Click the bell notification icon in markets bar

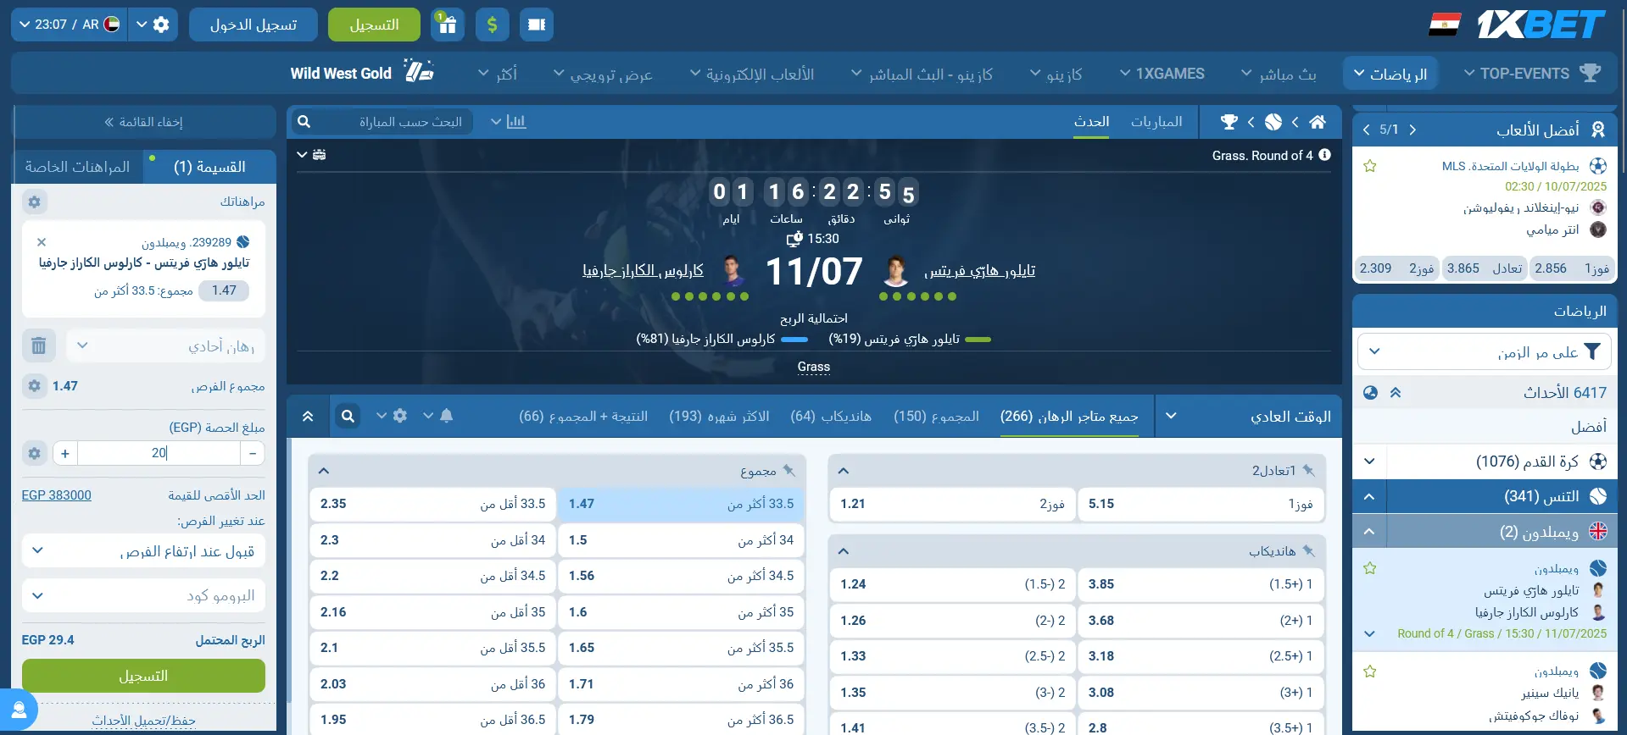pyautogui.click(x=446, y=416)
